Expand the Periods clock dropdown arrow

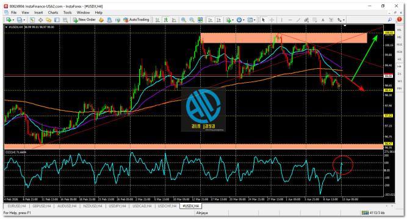[x=243, y=20]
